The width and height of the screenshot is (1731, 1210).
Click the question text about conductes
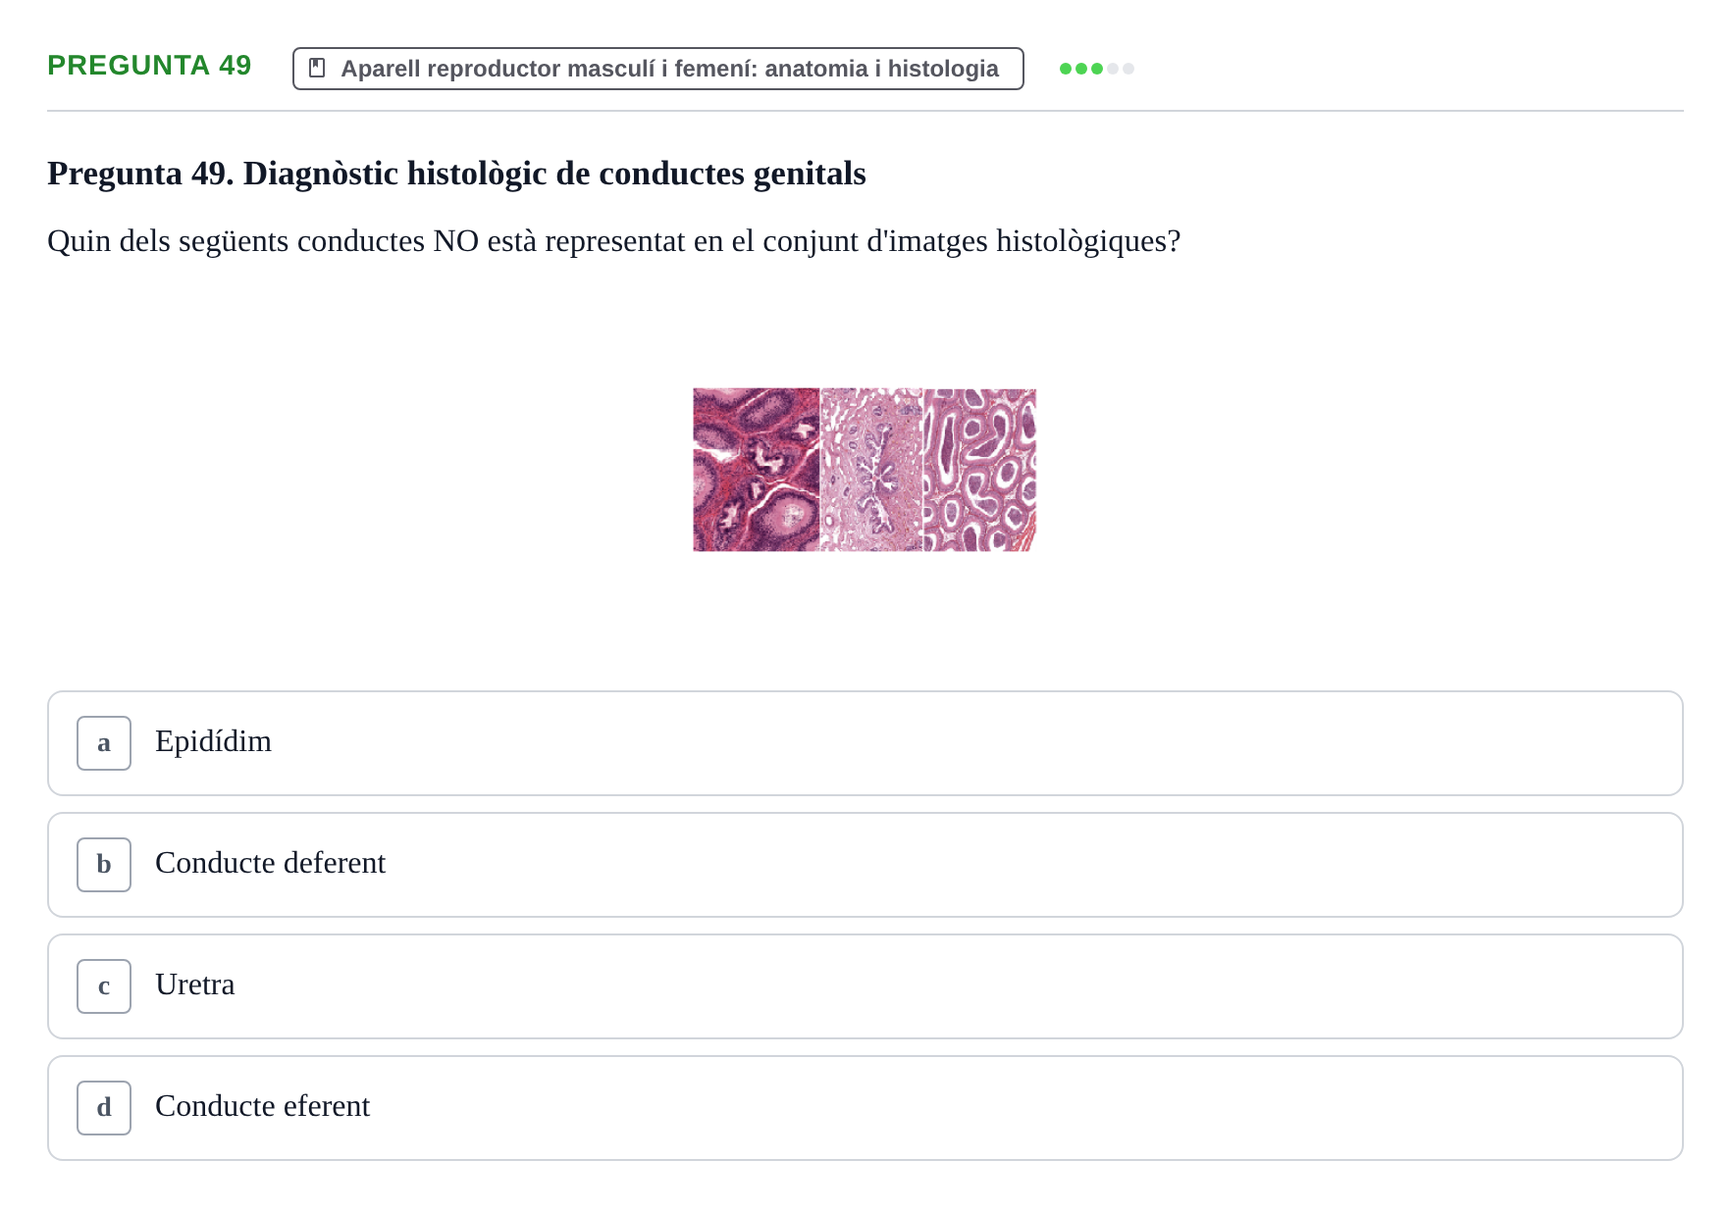point(614,241)
